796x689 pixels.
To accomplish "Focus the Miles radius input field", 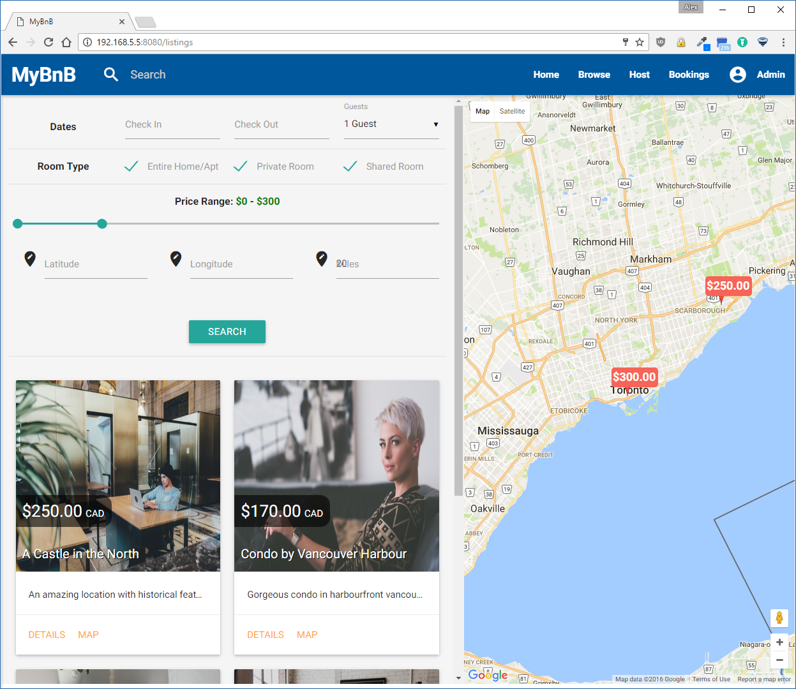I will click(x=387, y=264).
